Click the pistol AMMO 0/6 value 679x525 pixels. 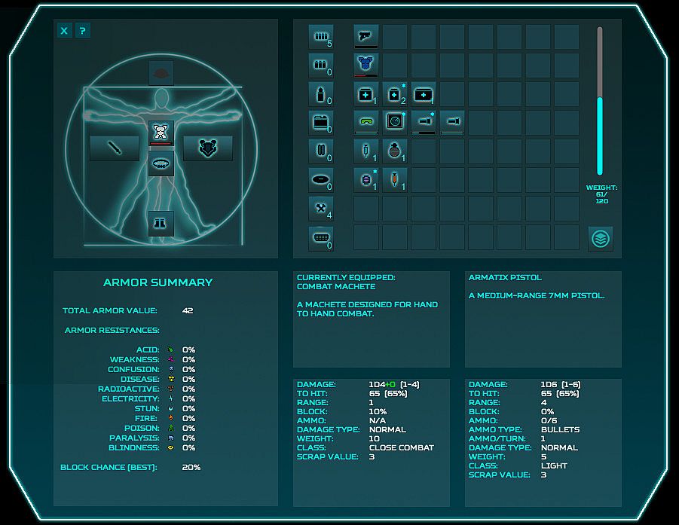pyautogui.click(x=549, y=420)
